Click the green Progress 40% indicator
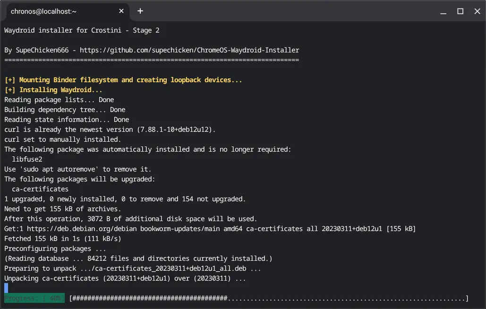This screenshot has width=486, height=309. 34,298
